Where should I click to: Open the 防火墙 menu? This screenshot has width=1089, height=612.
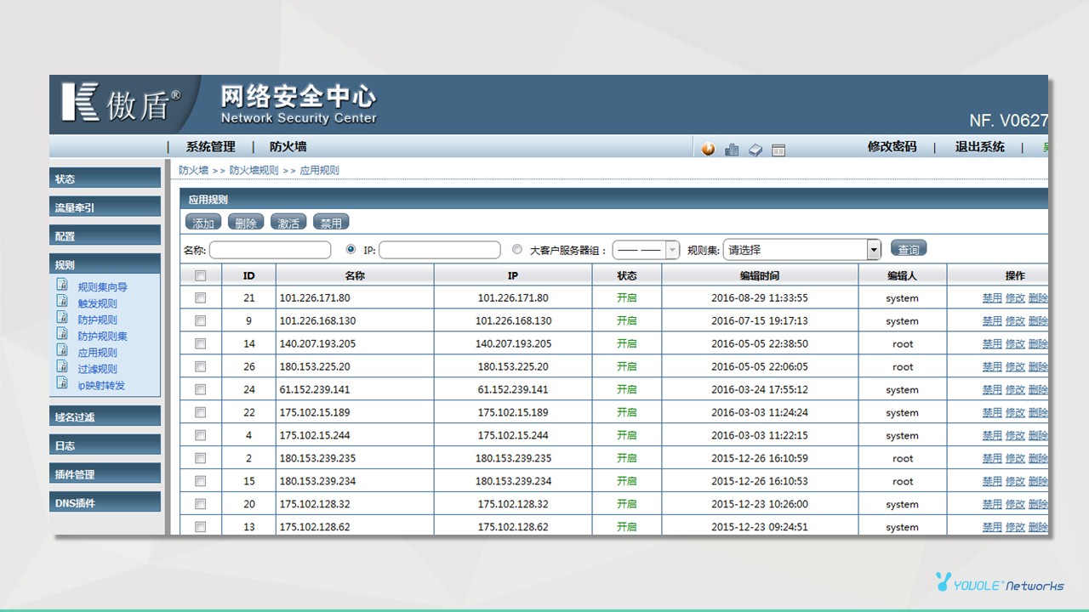coord(288,147)
